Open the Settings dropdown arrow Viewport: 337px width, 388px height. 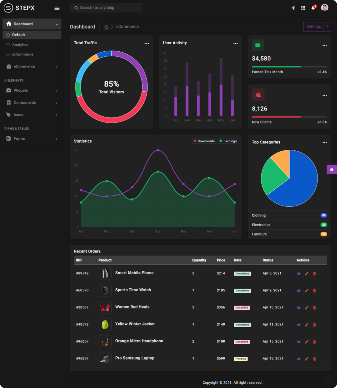[327, 27]
